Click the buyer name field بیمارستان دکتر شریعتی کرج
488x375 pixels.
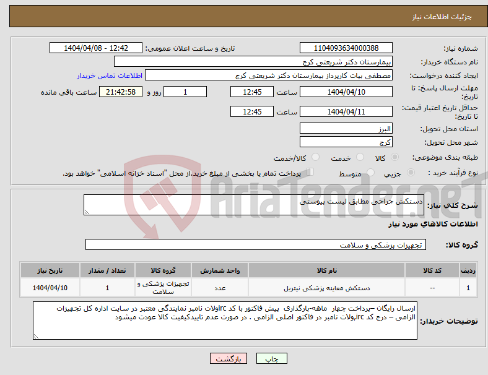pyautogui.click(x=253, y=61)
